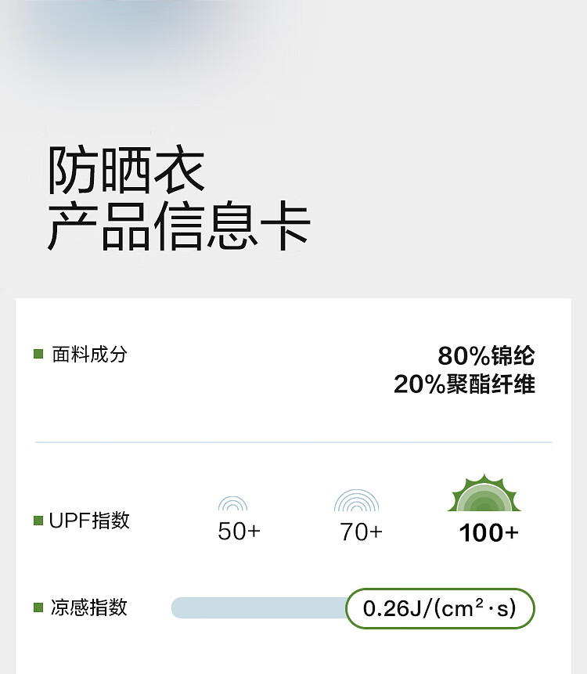
Task: Click the 0.26J/(cm²·s) value pill
Action: coord(440,608)
